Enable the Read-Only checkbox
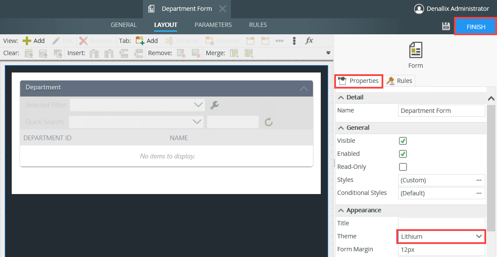 403,167
